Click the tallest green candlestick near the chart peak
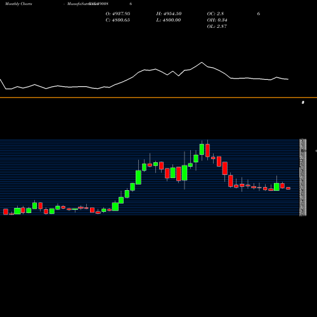 202,149
